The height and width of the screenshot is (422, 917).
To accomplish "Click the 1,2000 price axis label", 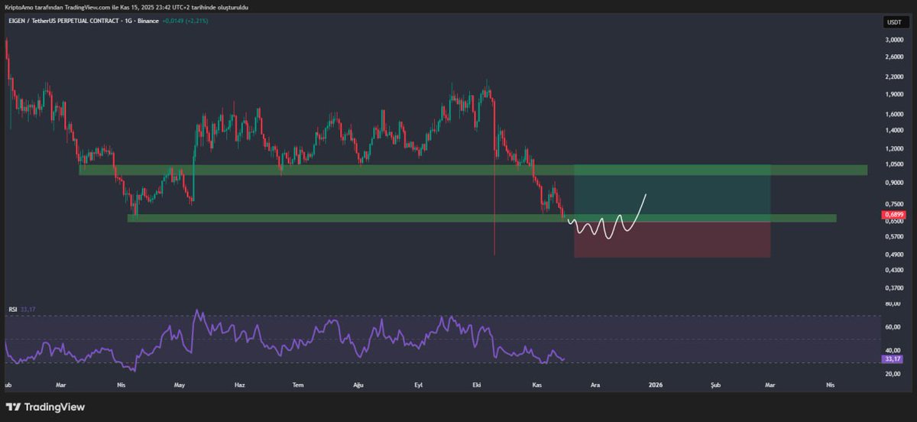I will pos(893,148).
